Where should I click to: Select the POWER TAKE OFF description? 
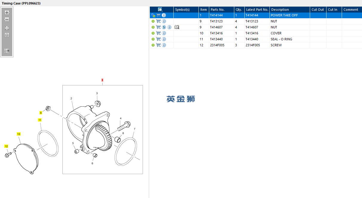pos(284,15)
